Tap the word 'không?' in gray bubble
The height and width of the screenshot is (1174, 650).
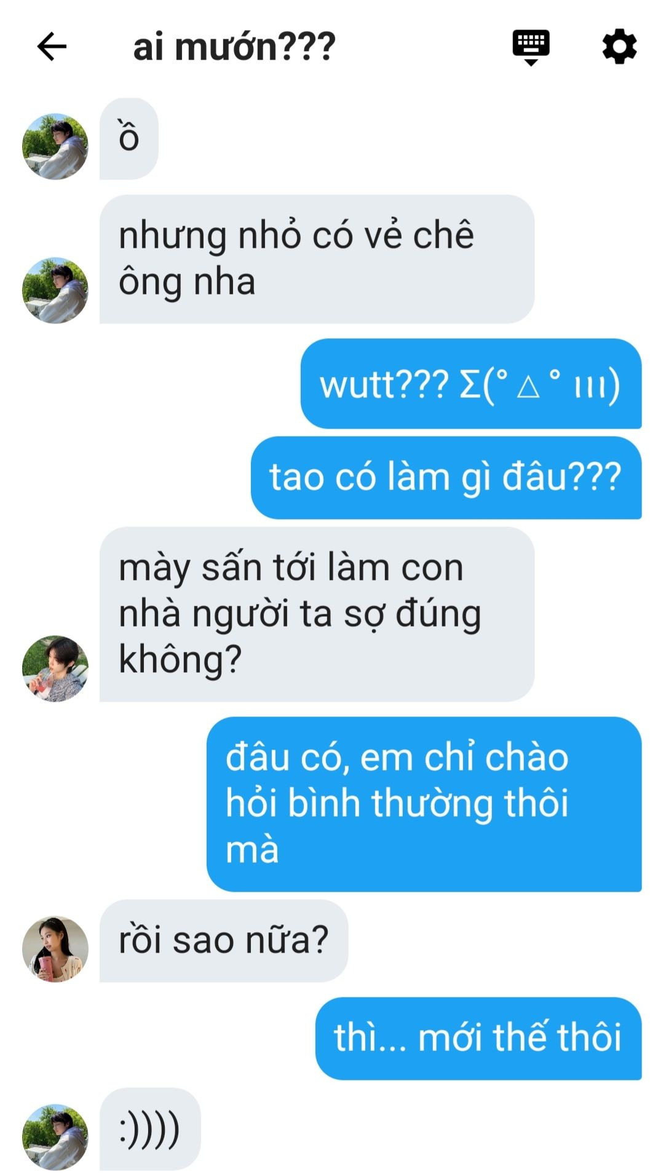click(x=180, y=660)
